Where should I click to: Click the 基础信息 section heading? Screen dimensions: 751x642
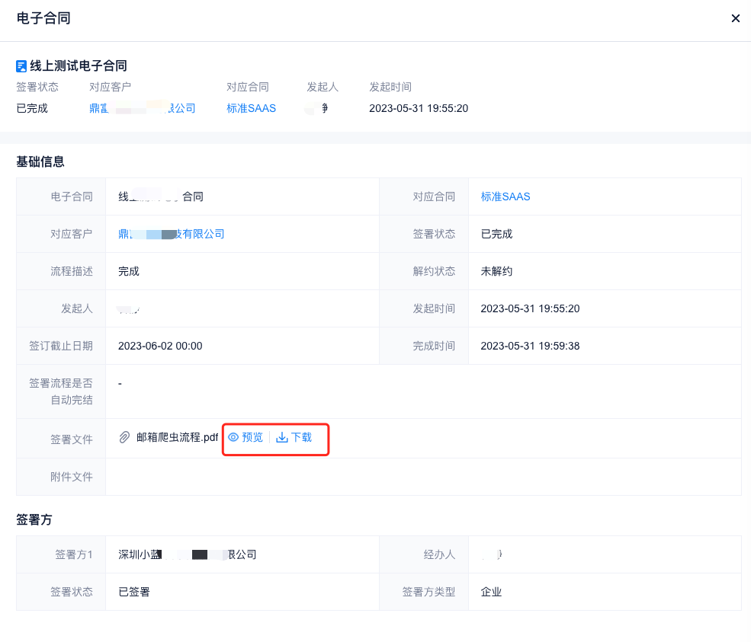pyautogui.click(x=40, y=161)
